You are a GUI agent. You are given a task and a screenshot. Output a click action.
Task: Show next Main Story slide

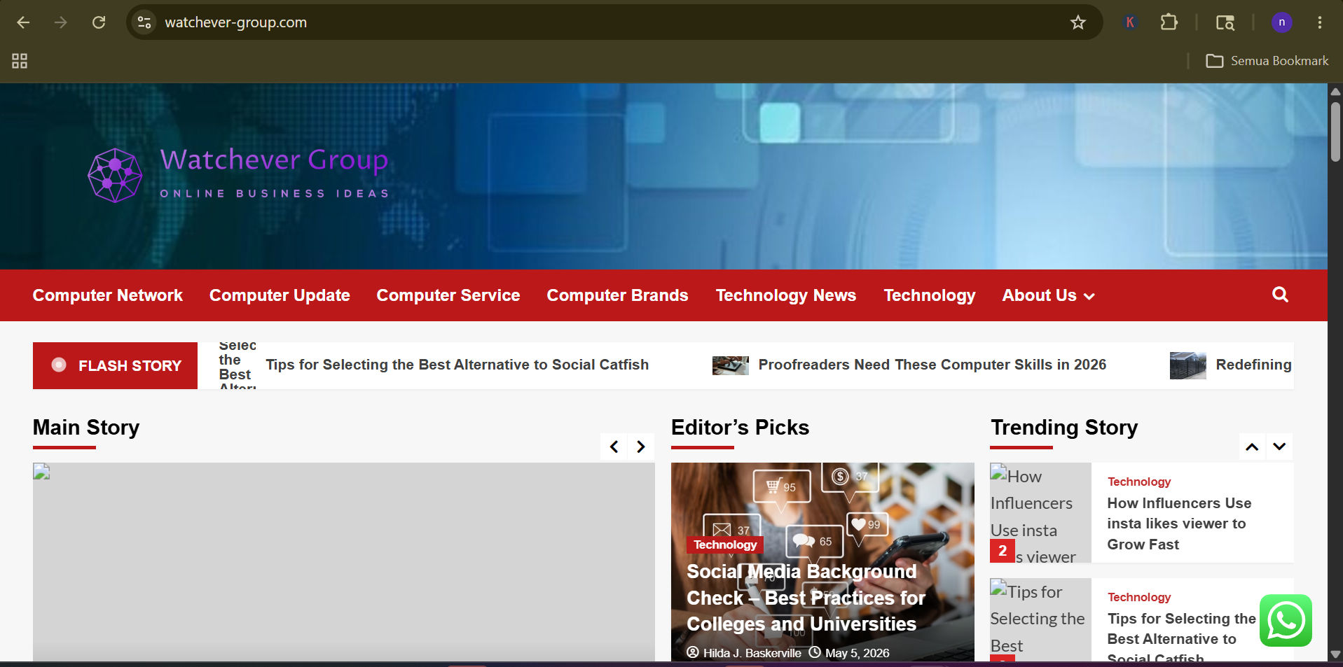tap(640, 447)
